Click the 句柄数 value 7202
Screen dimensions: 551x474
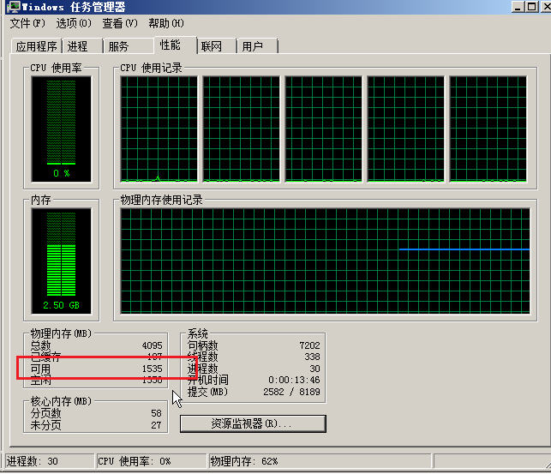click(309, 345)
